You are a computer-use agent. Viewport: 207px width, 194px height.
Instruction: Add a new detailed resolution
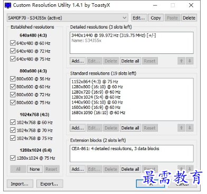(x=78, y=61)
